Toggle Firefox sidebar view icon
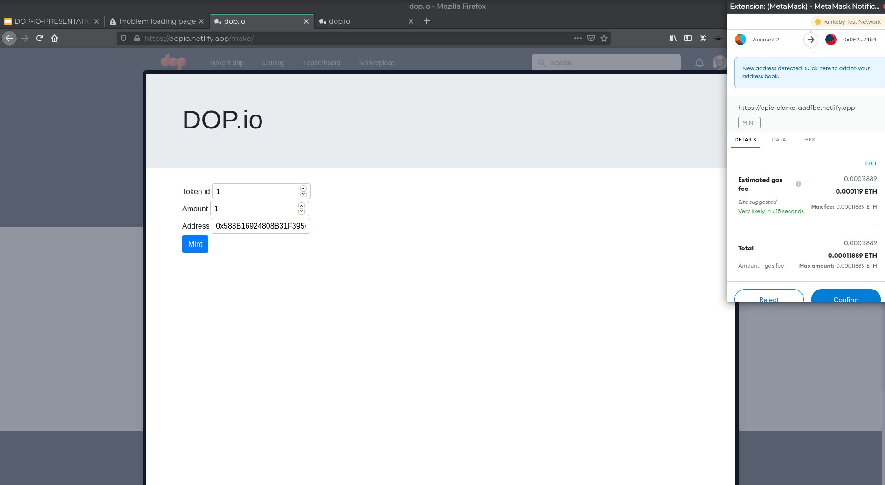Image resolution: width=885 pixels, height=485 pixels. coord(688,38)
